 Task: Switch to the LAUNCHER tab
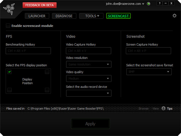pyautogui.click(x=37, y=16)
